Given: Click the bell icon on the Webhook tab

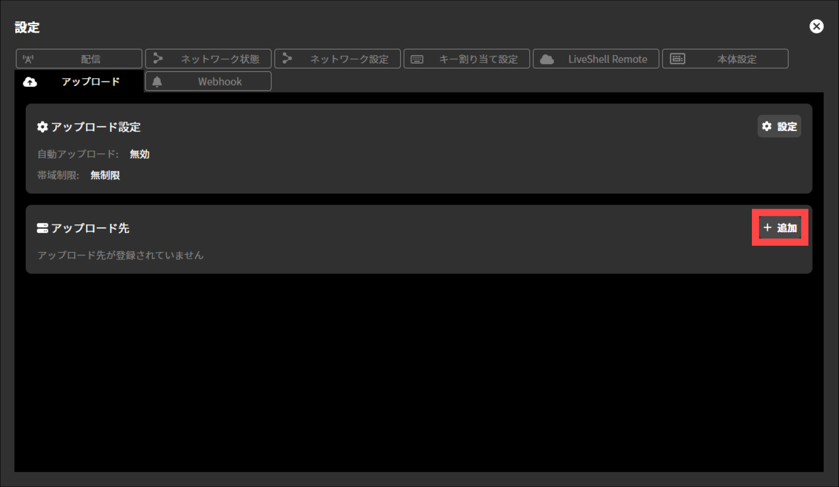Looking at the screenshot, I should tap(157, 82).
